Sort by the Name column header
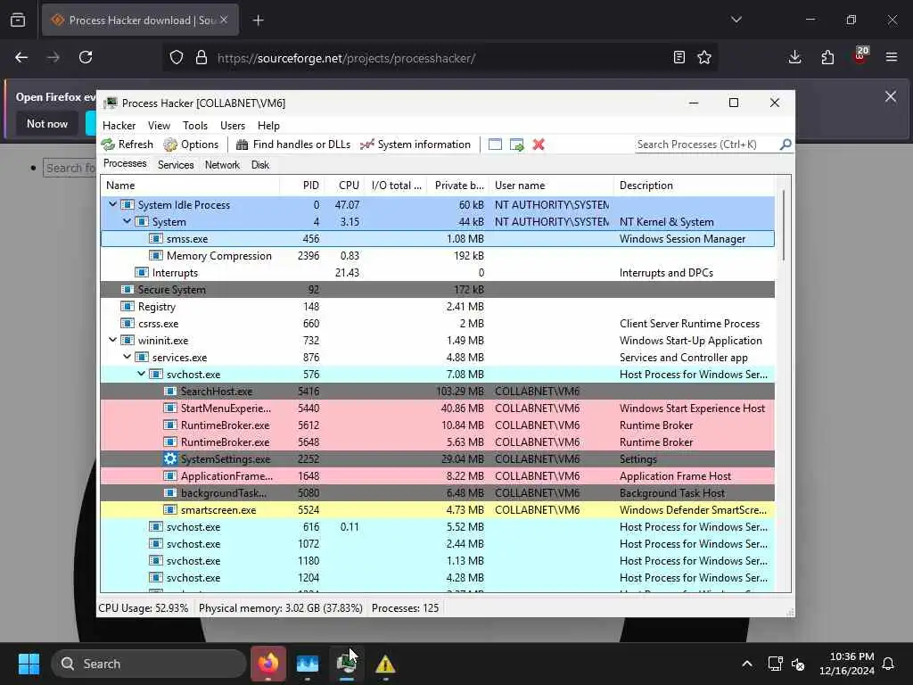Screen dimensions: 913x685 pos(190,186)
